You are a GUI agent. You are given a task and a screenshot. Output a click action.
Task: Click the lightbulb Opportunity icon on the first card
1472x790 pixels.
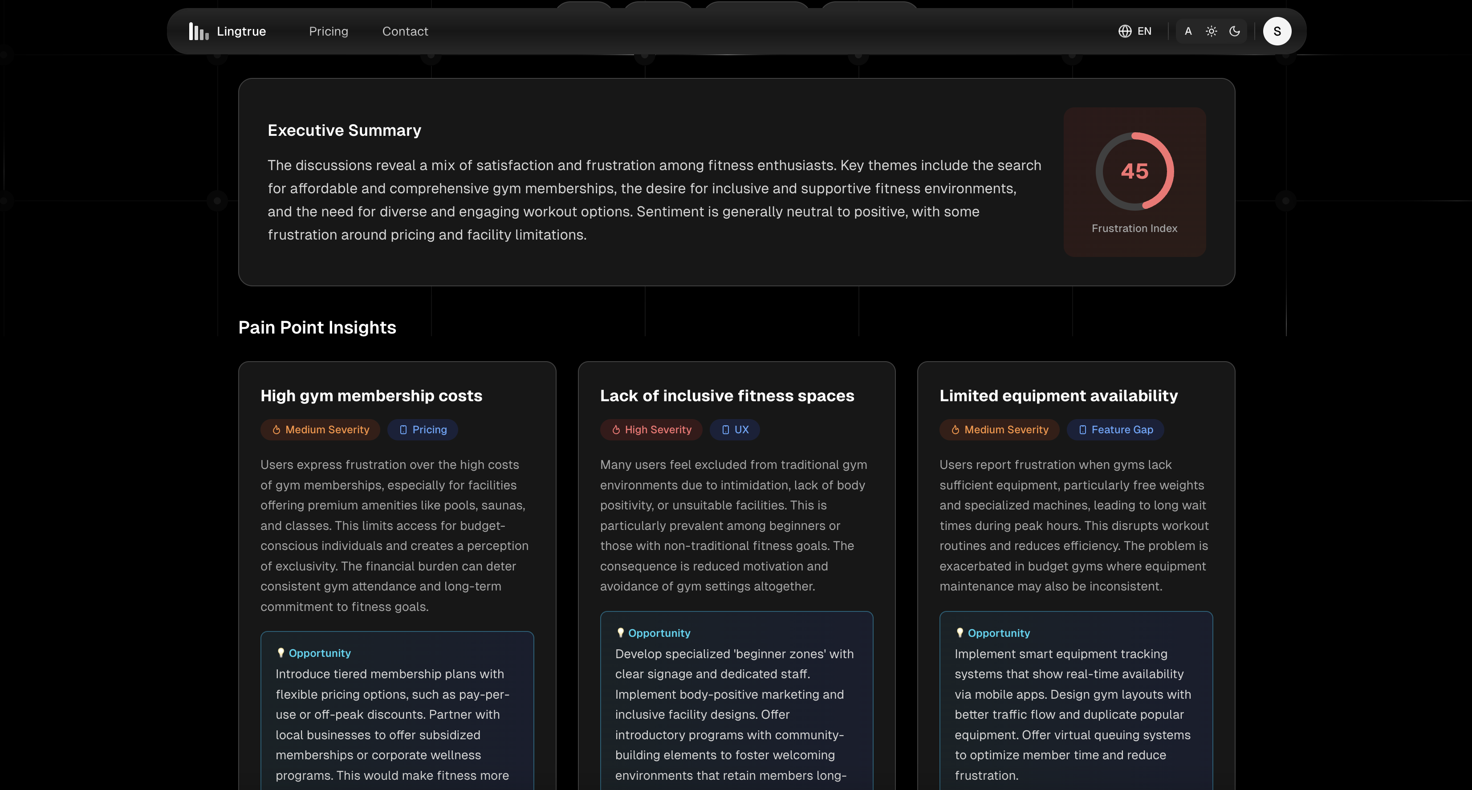click(x=281, y=652)
